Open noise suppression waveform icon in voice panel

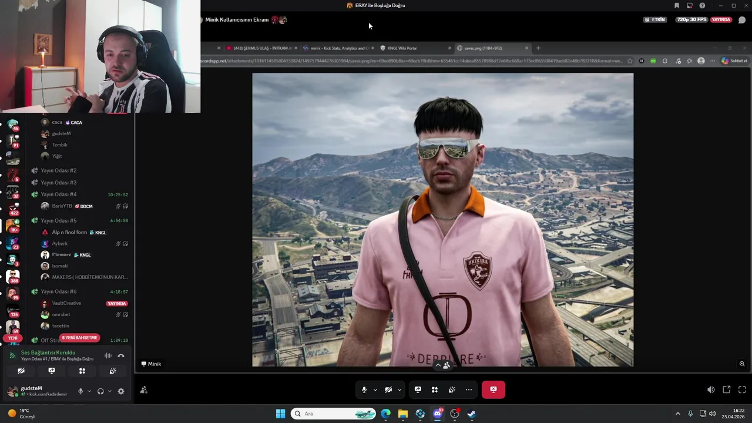tap(108, 355)
